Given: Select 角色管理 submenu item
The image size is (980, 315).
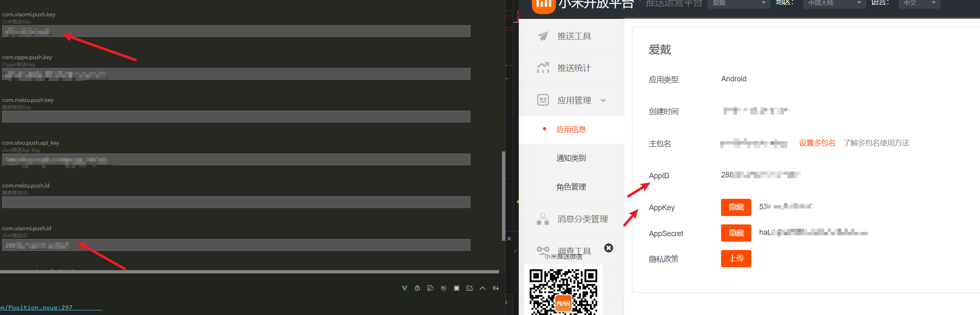Looking at the screenshot, I should pyautogui.click(x=571, y=187).
